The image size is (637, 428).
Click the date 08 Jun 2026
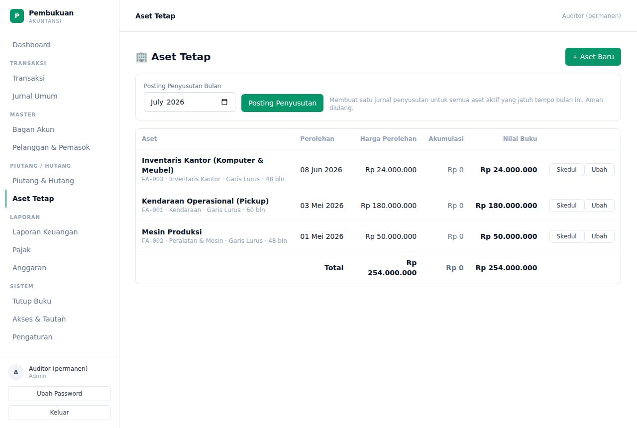click(321, 170)
